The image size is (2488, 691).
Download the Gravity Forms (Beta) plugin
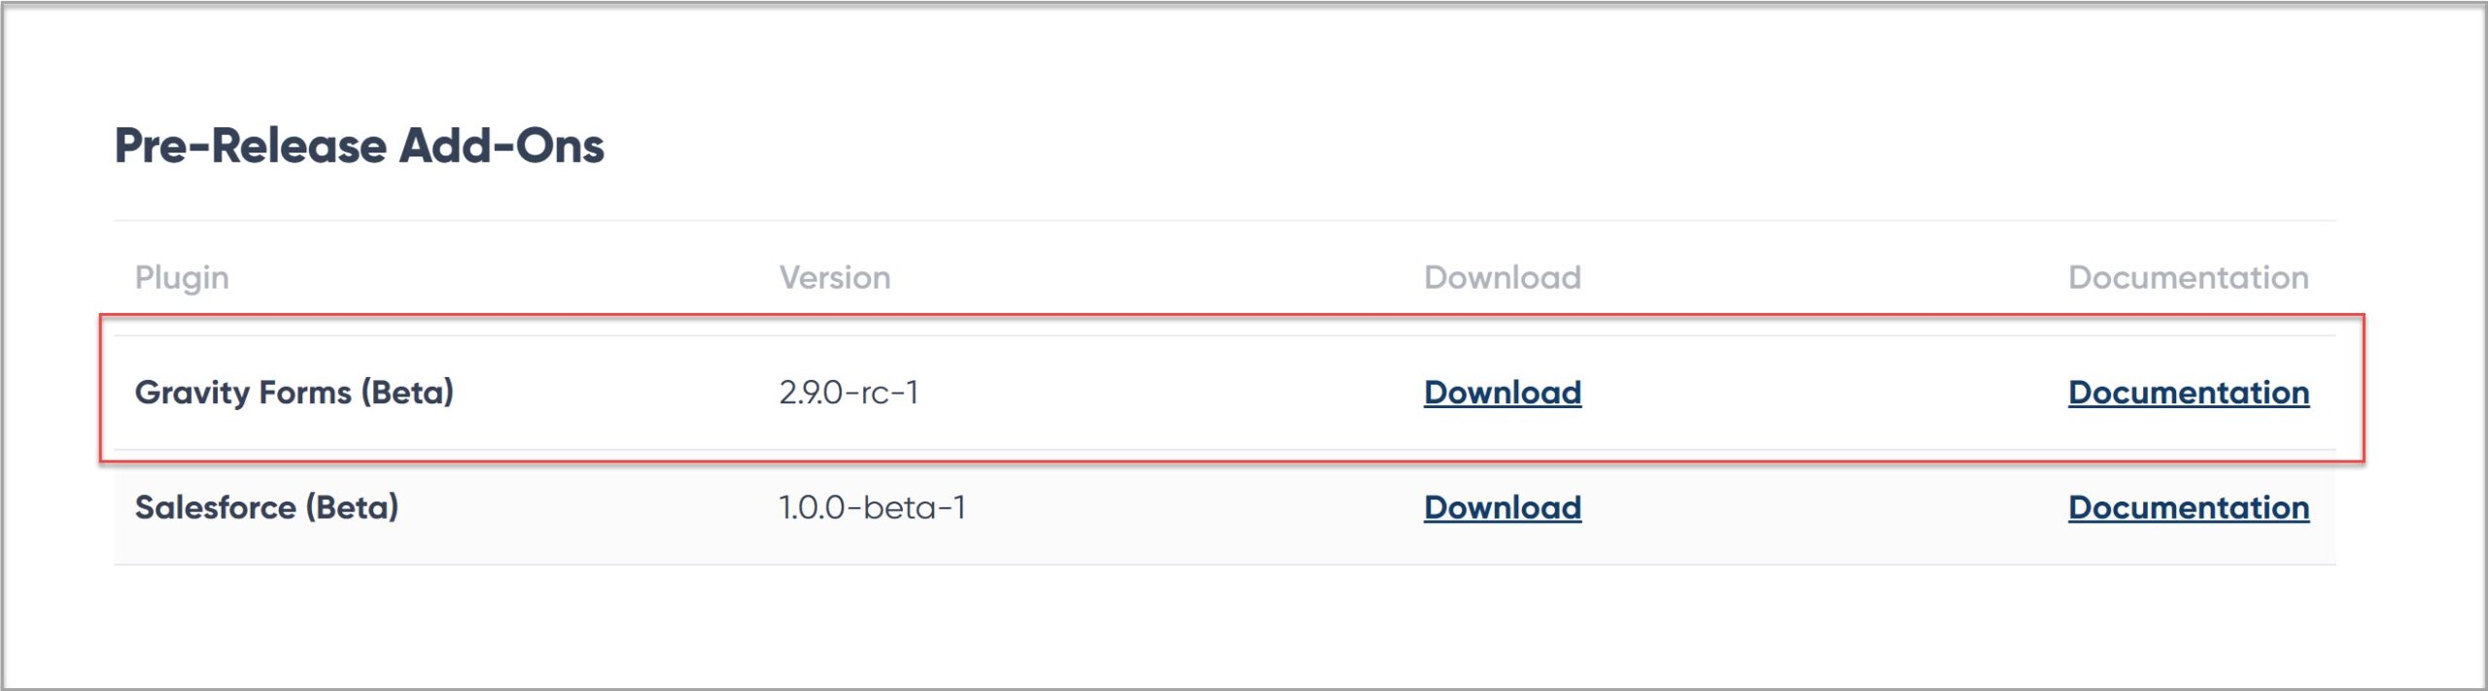click(1503, 392)
